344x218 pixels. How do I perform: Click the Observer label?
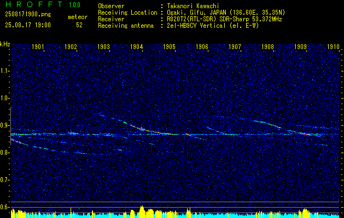[x=111, y=6]
